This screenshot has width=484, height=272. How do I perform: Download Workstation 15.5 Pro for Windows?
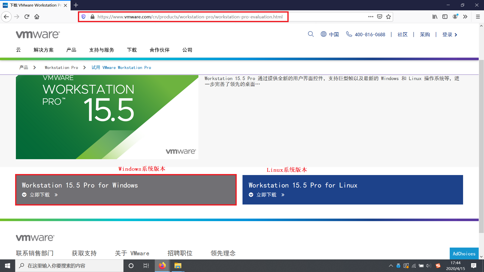(126, 190)
